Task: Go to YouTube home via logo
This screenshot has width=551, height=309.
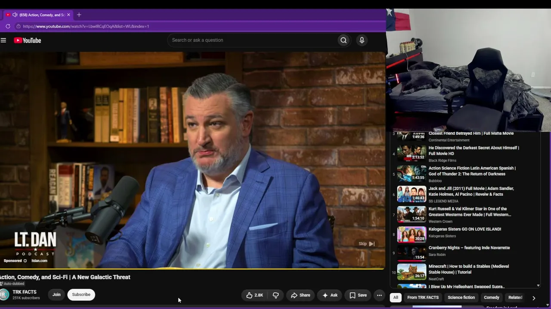Action: pos(27,40)
